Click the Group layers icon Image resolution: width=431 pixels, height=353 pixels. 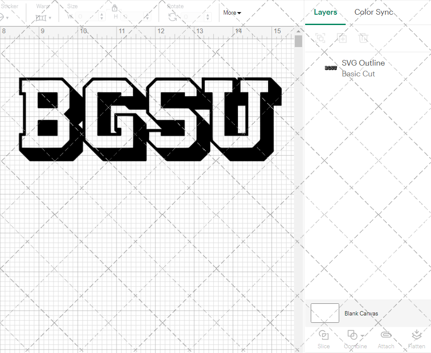[320, 38]
